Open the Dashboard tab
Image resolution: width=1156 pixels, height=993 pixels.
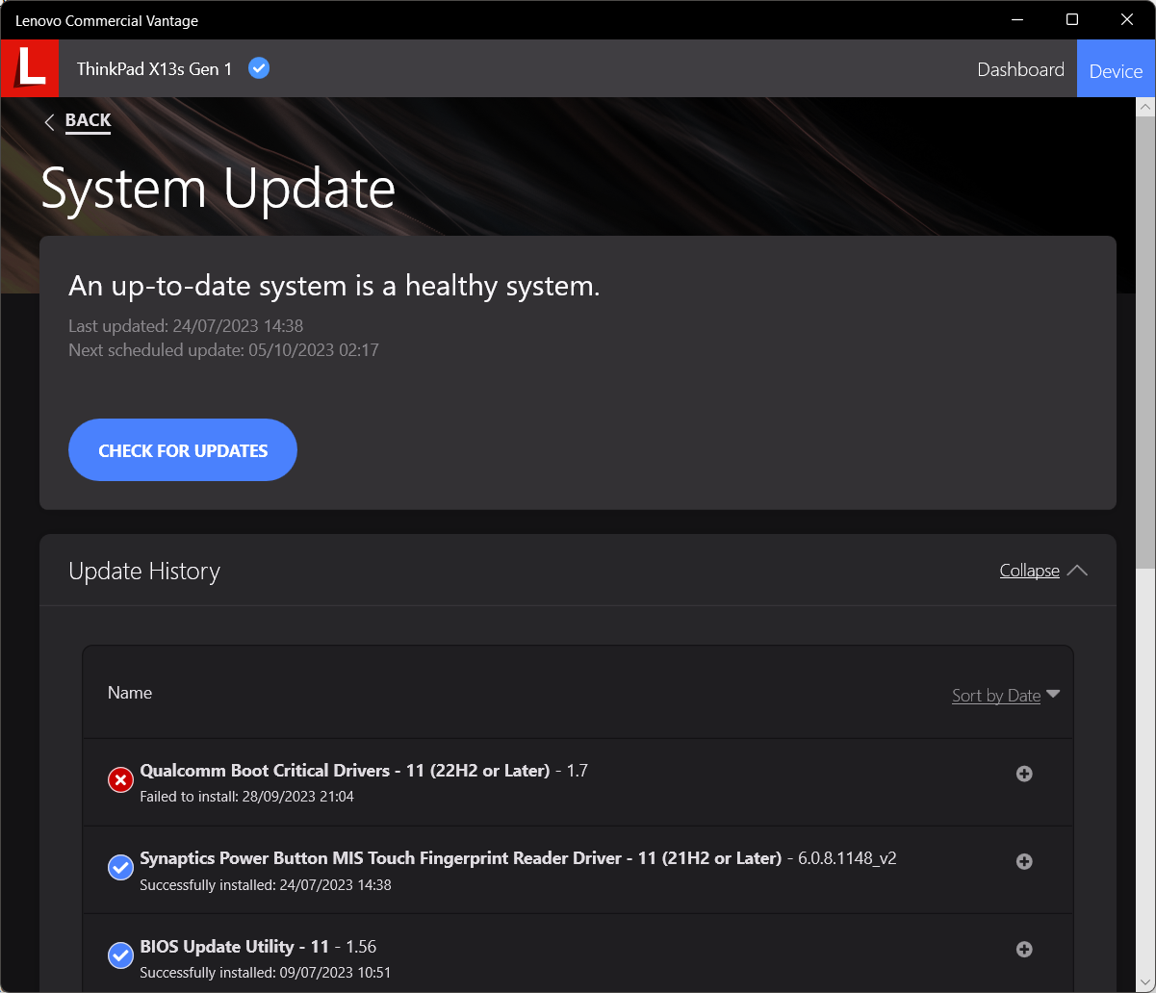(1020, 69)
